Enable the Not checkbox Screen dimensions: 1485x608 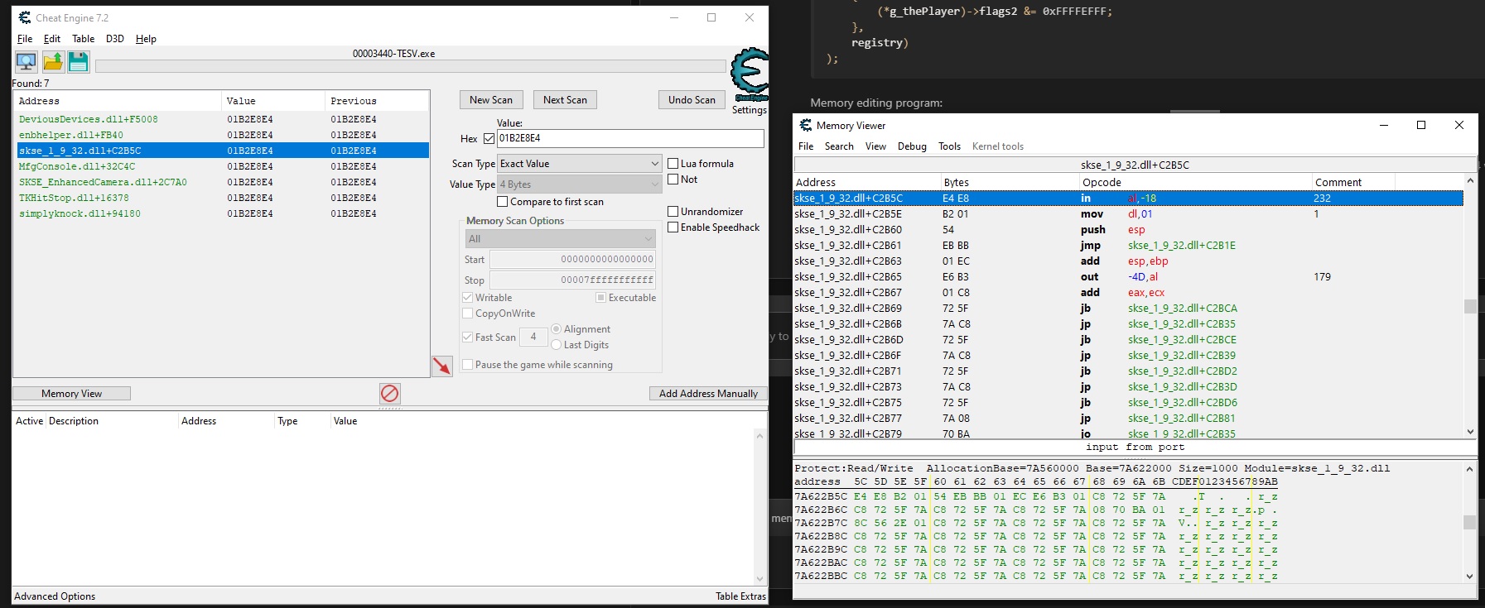673,180
